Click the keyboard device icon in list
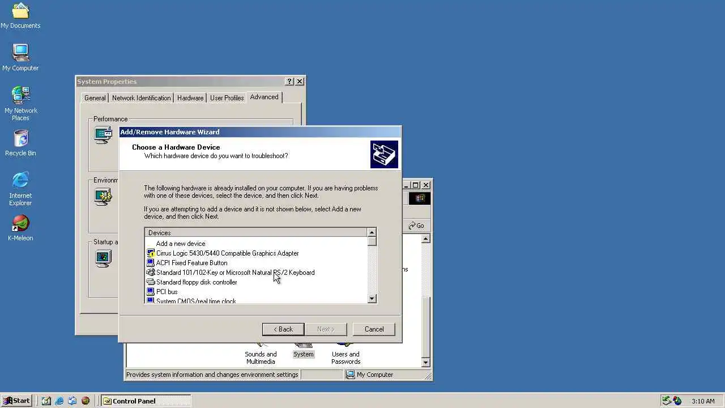The height and width of the screenshot is (408, 725). tap(150, 273)
